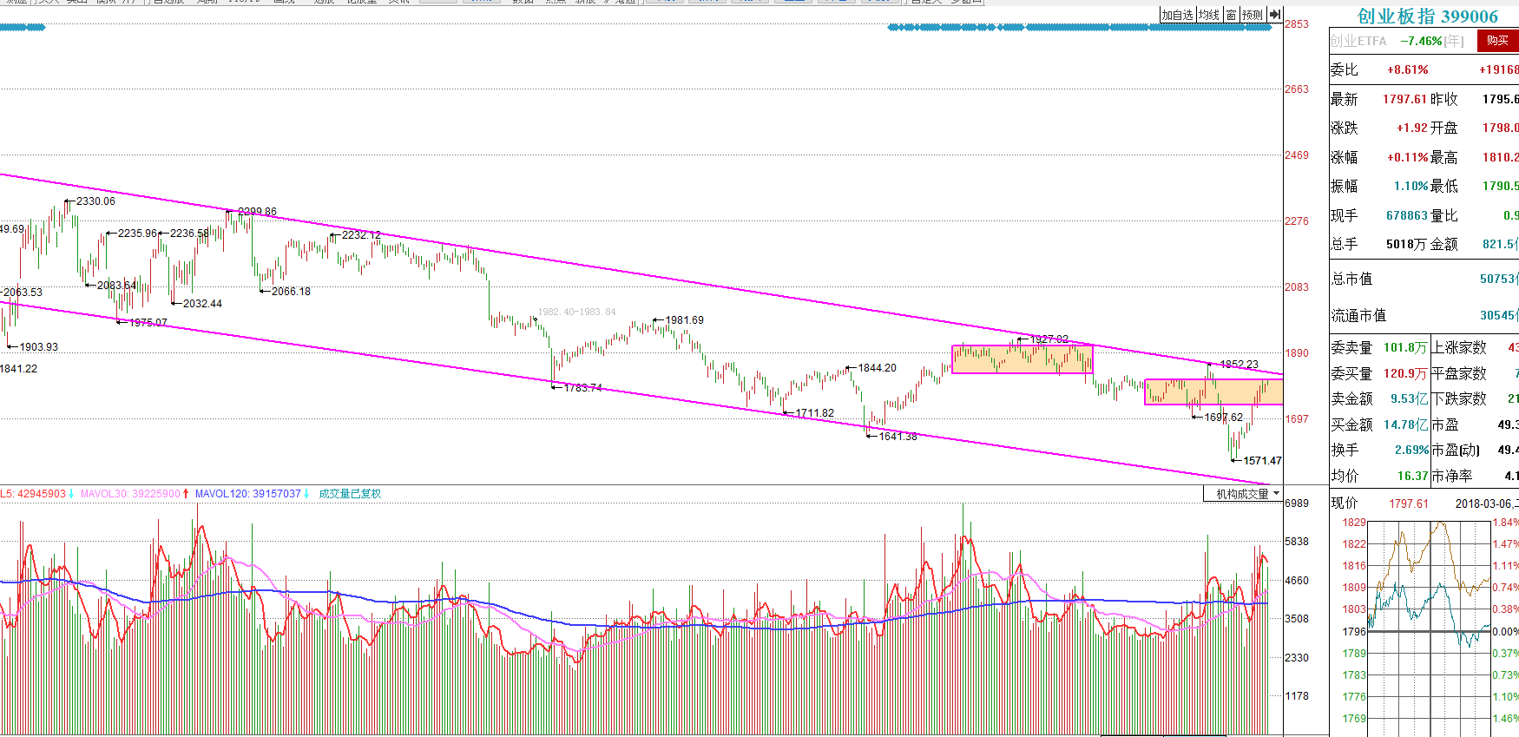Click the 1903.93 low label
The width and height of the screenshot is (1519, 737).
click(x=39, y=347)
